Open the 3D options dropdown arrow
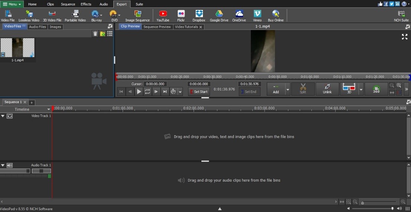This screenshot has height=212, width=411. 361,89
